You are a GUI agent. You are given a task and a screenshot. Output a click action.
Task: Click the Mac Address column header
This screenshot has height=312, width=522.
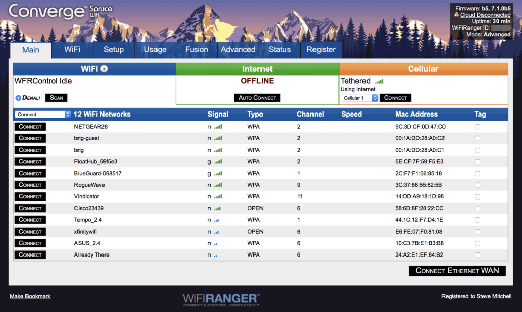point(416,115)
